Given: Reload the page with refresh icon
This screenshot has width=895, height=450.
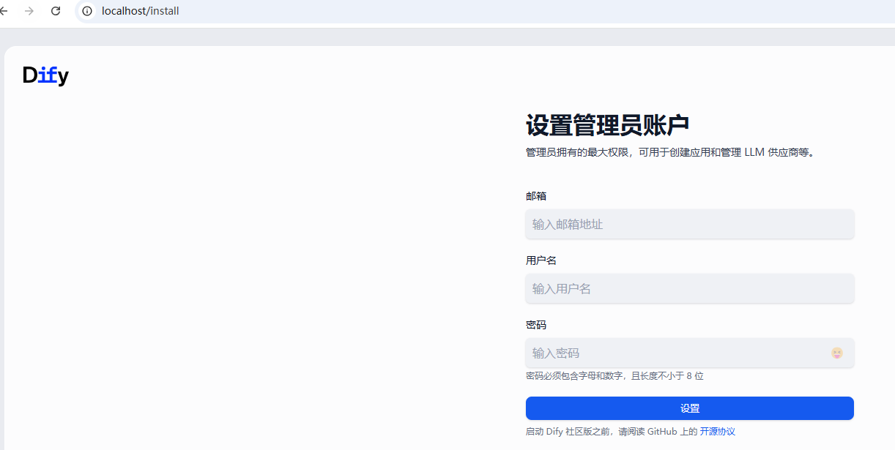Looking at the screenshot, I should click(x=56, y=11).
